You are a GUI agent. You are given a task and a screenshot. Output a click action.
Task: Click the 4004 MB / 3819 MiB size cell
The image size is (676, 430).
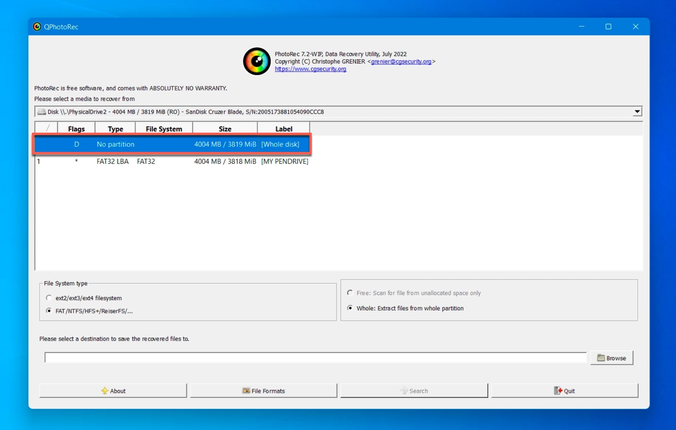click(x=225, y=144)
